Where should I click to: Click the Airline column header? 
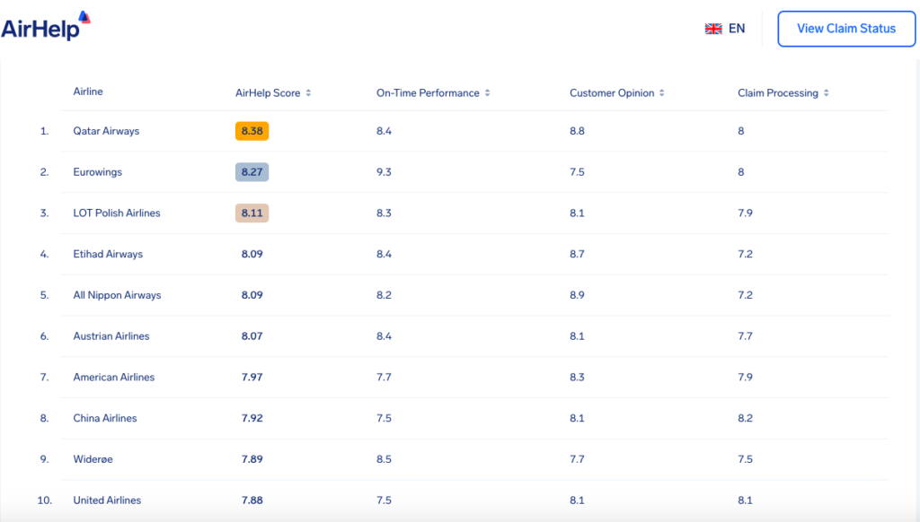coord(88,91)
